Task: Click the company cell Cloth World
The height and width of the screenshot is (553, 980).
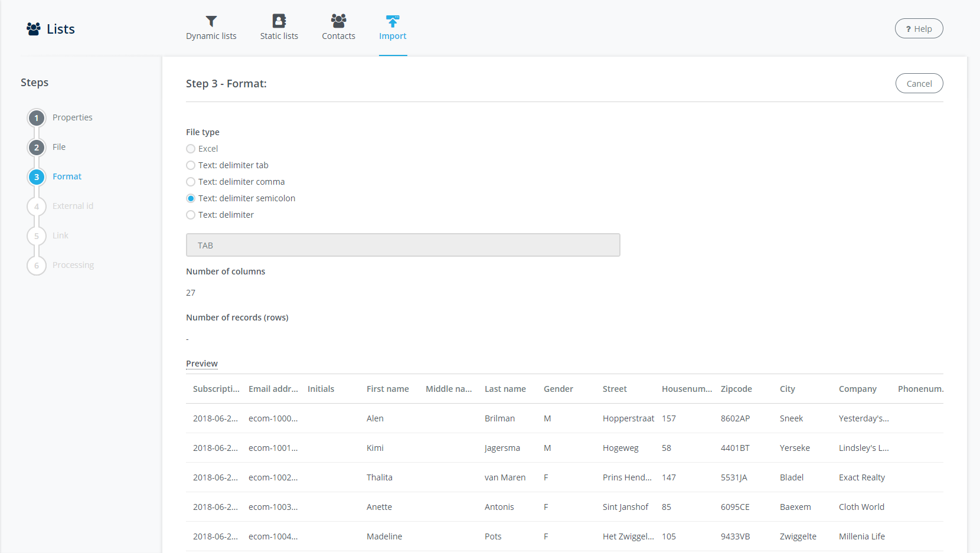Action: [x=861, y=507]
